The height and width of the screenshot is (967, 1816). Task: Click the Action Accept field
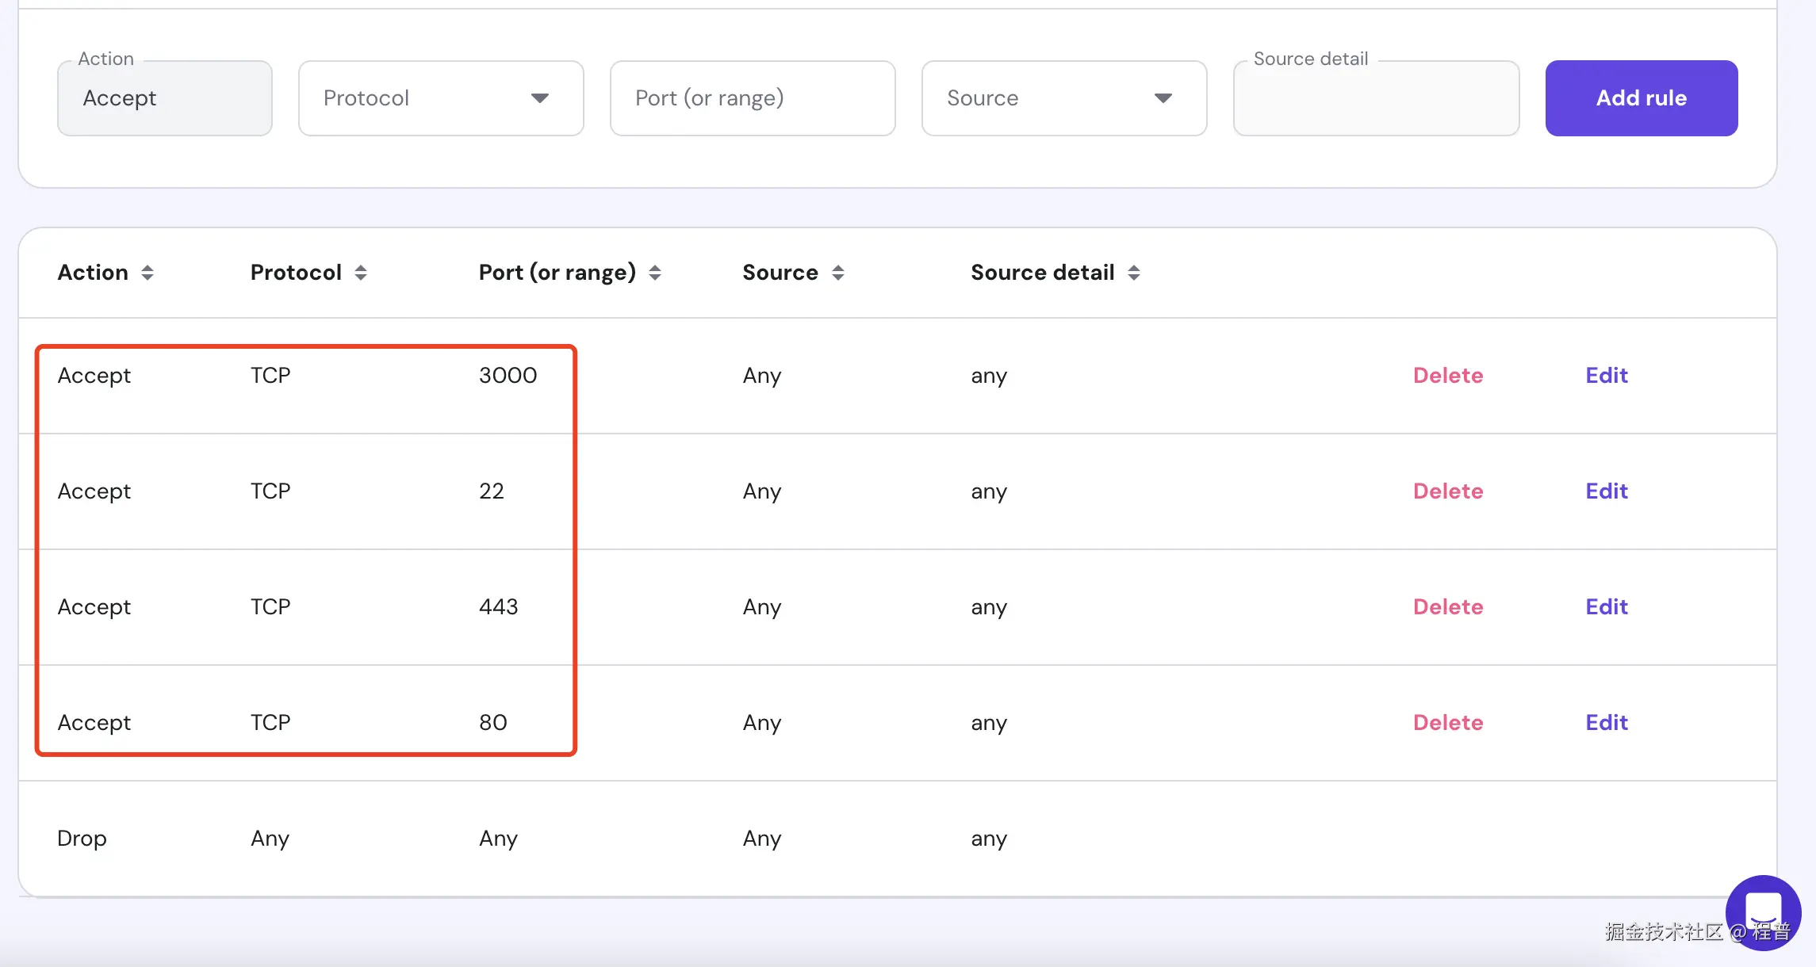tap(165, 98)
